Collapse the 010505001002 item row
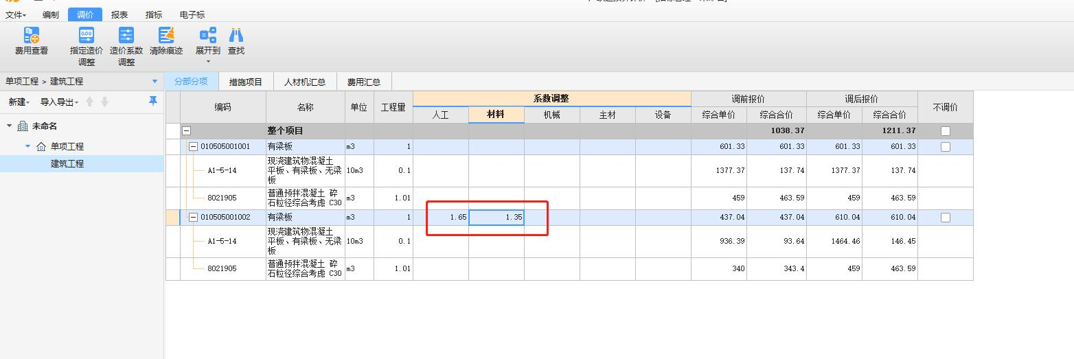Image resolution: width=1074 pixels, height=359 pixels. click(x=193, y=218)
